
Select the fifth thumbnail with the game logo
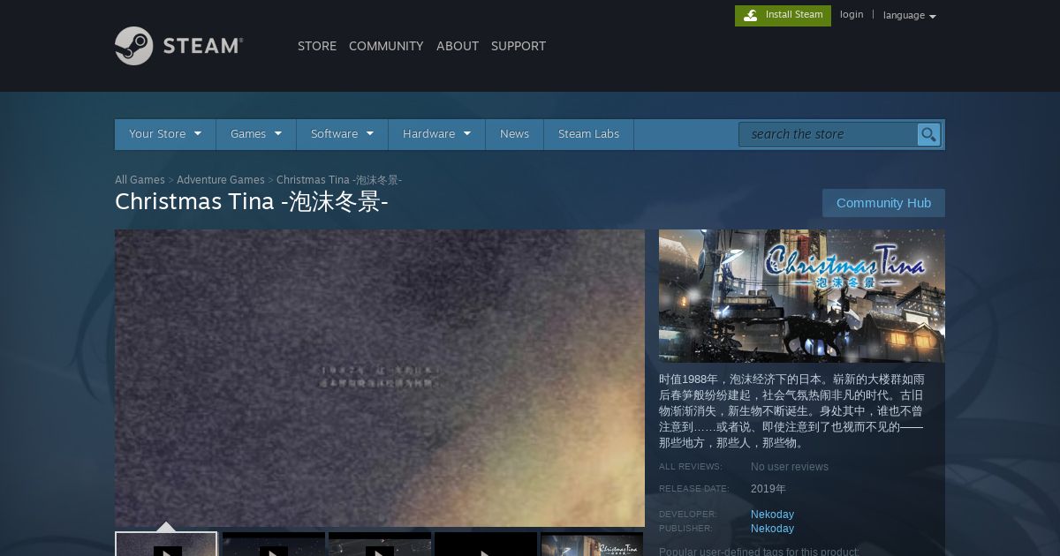(592, 545)
